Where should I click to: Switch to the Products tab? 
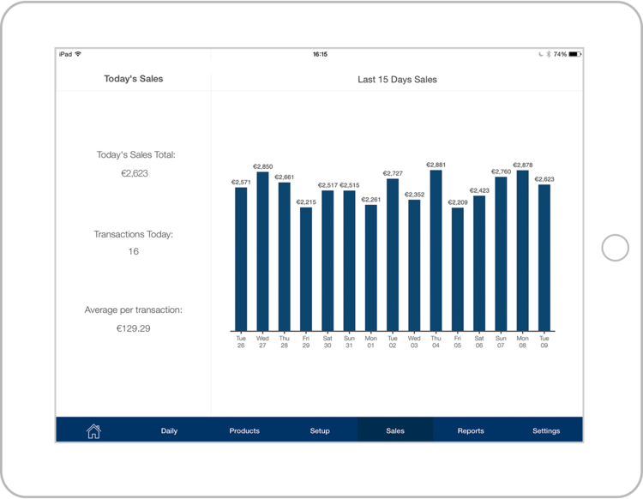point(244,431)
